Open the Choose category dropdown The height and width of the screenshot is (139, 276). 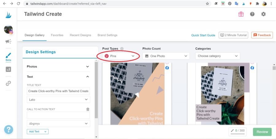217,56
